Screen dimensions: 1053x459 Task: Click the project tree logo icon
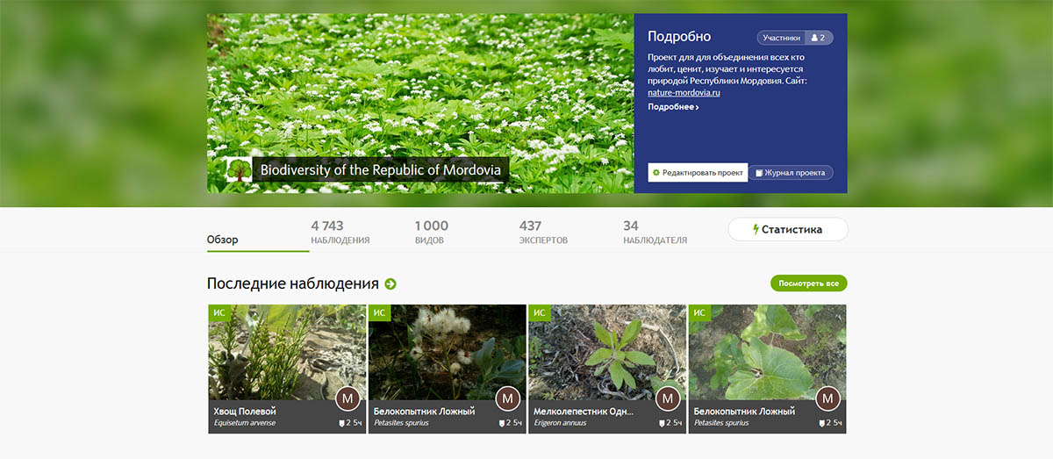tap(239, 169)
